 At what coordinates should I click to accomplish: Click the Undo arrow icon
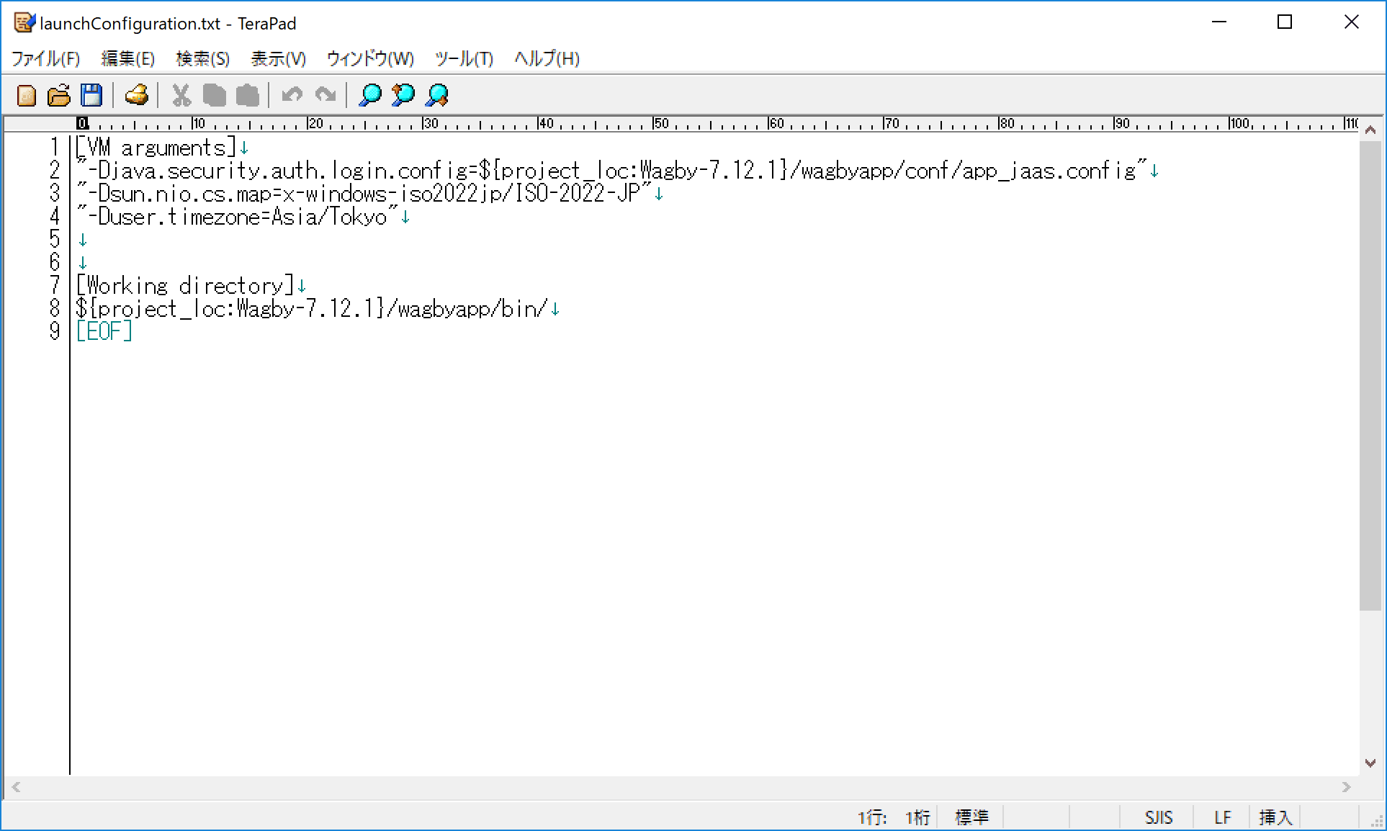[292, 95]
